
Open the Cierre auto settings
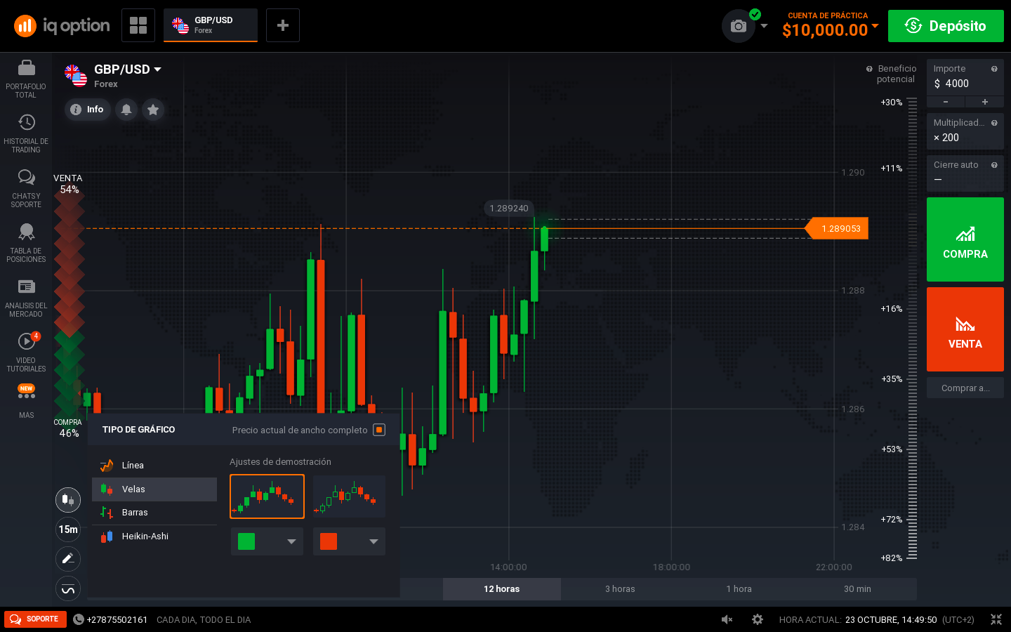(965, 173)
